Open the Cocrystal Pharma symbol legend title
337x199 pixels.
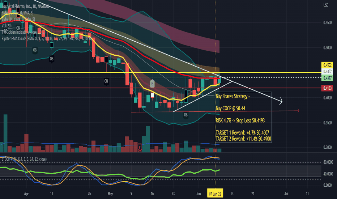(x=25, y=7)
